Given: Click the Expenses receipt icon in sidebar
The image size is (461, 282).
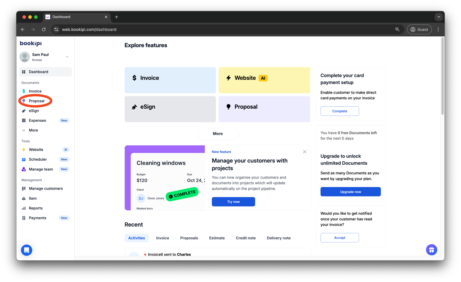Looking at the screenshot, I should click(24, 120).
